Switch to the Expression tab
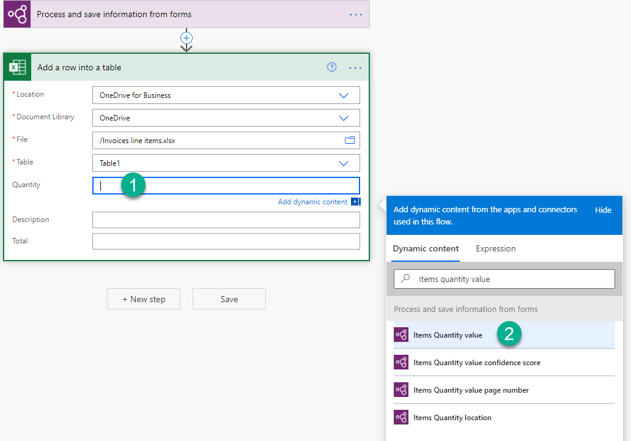The image size is (631, 441). pyautogui.click(x=495, y=248)
